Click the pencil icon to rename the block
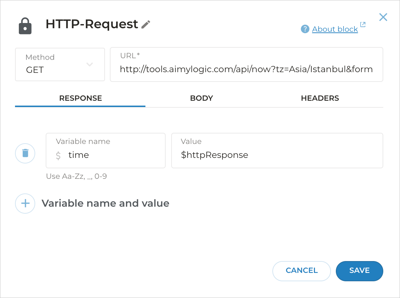The width and height of the screenshot is (400, 298). [146, 24]
